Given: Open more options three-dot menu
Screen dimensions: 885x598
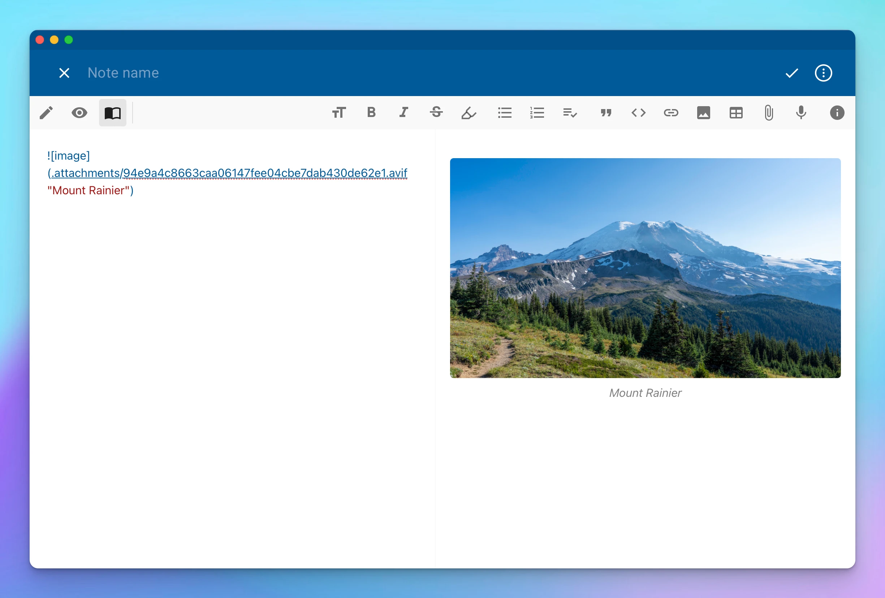Looking at the screenshot, I should (823, 73).
